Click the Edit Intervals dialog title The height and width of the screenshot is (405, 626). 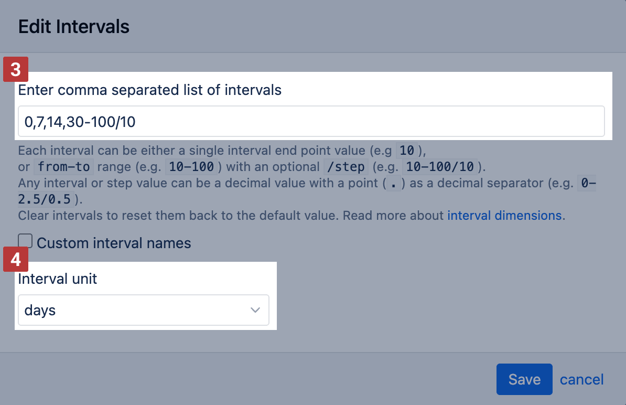[x=74, y=27]
